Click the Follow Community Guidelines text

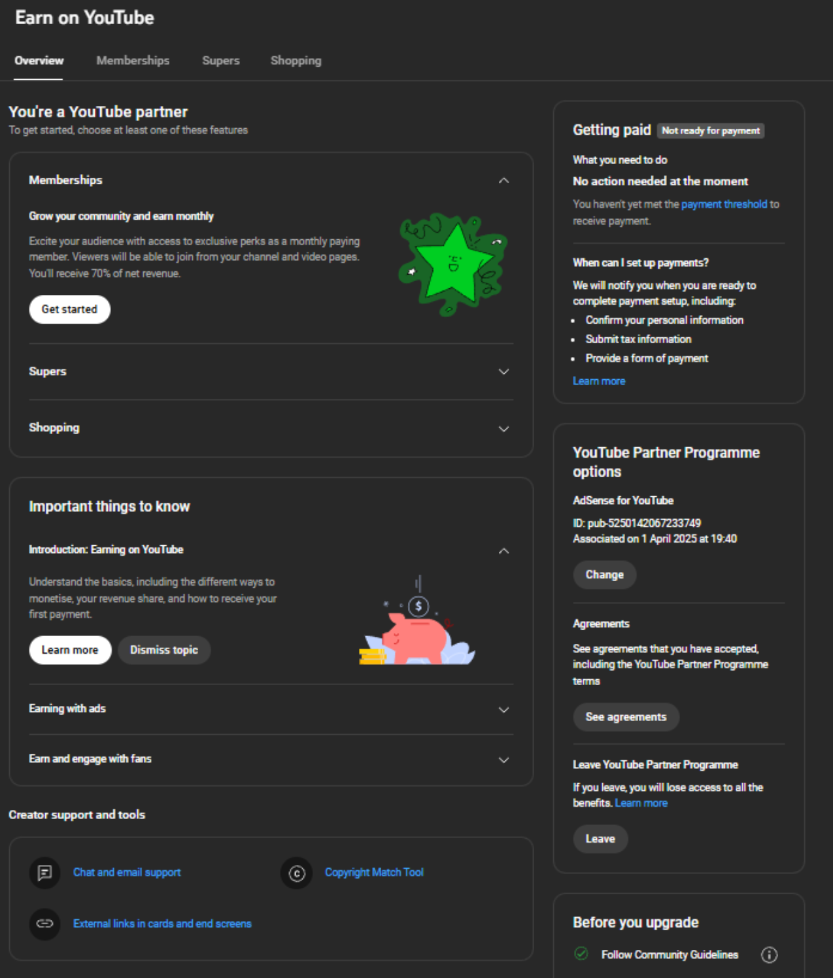point(670,955)
